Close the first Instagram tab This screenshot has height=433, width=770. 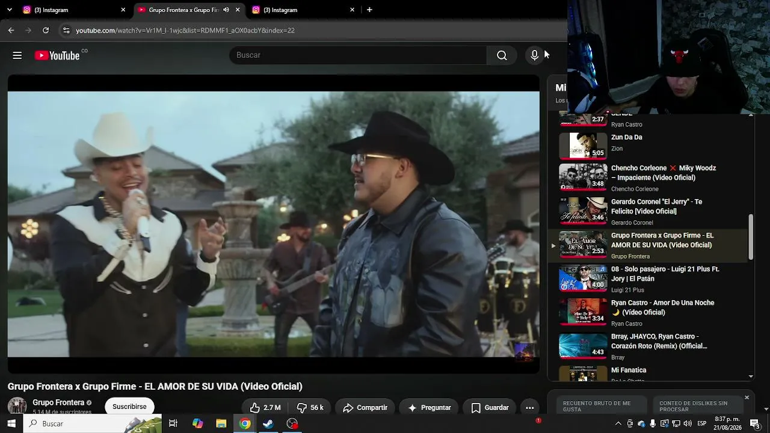(123, 10)
